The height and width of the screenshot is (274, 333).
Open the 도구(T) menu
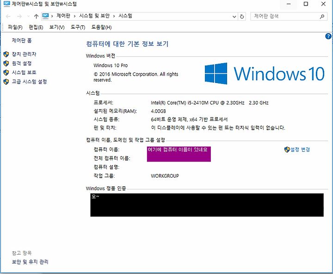tap(78, 27)
